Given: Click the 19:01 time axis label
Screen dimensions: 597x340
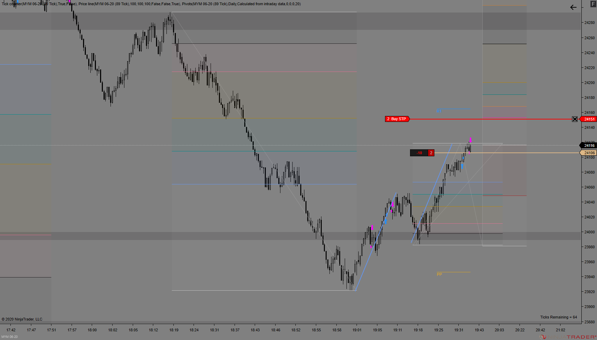Looking at the screenshot, I should click(357, 330).
